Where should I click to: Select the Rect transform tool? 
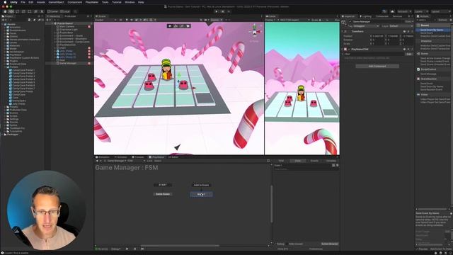(x=30, y=11)
